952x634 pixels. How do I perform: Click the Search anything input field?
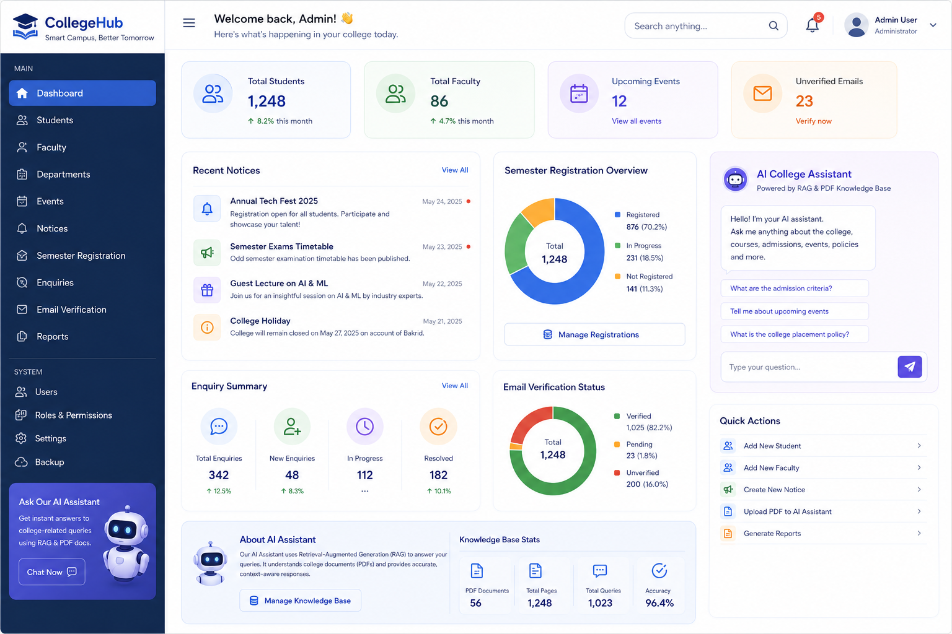point(706,25)
